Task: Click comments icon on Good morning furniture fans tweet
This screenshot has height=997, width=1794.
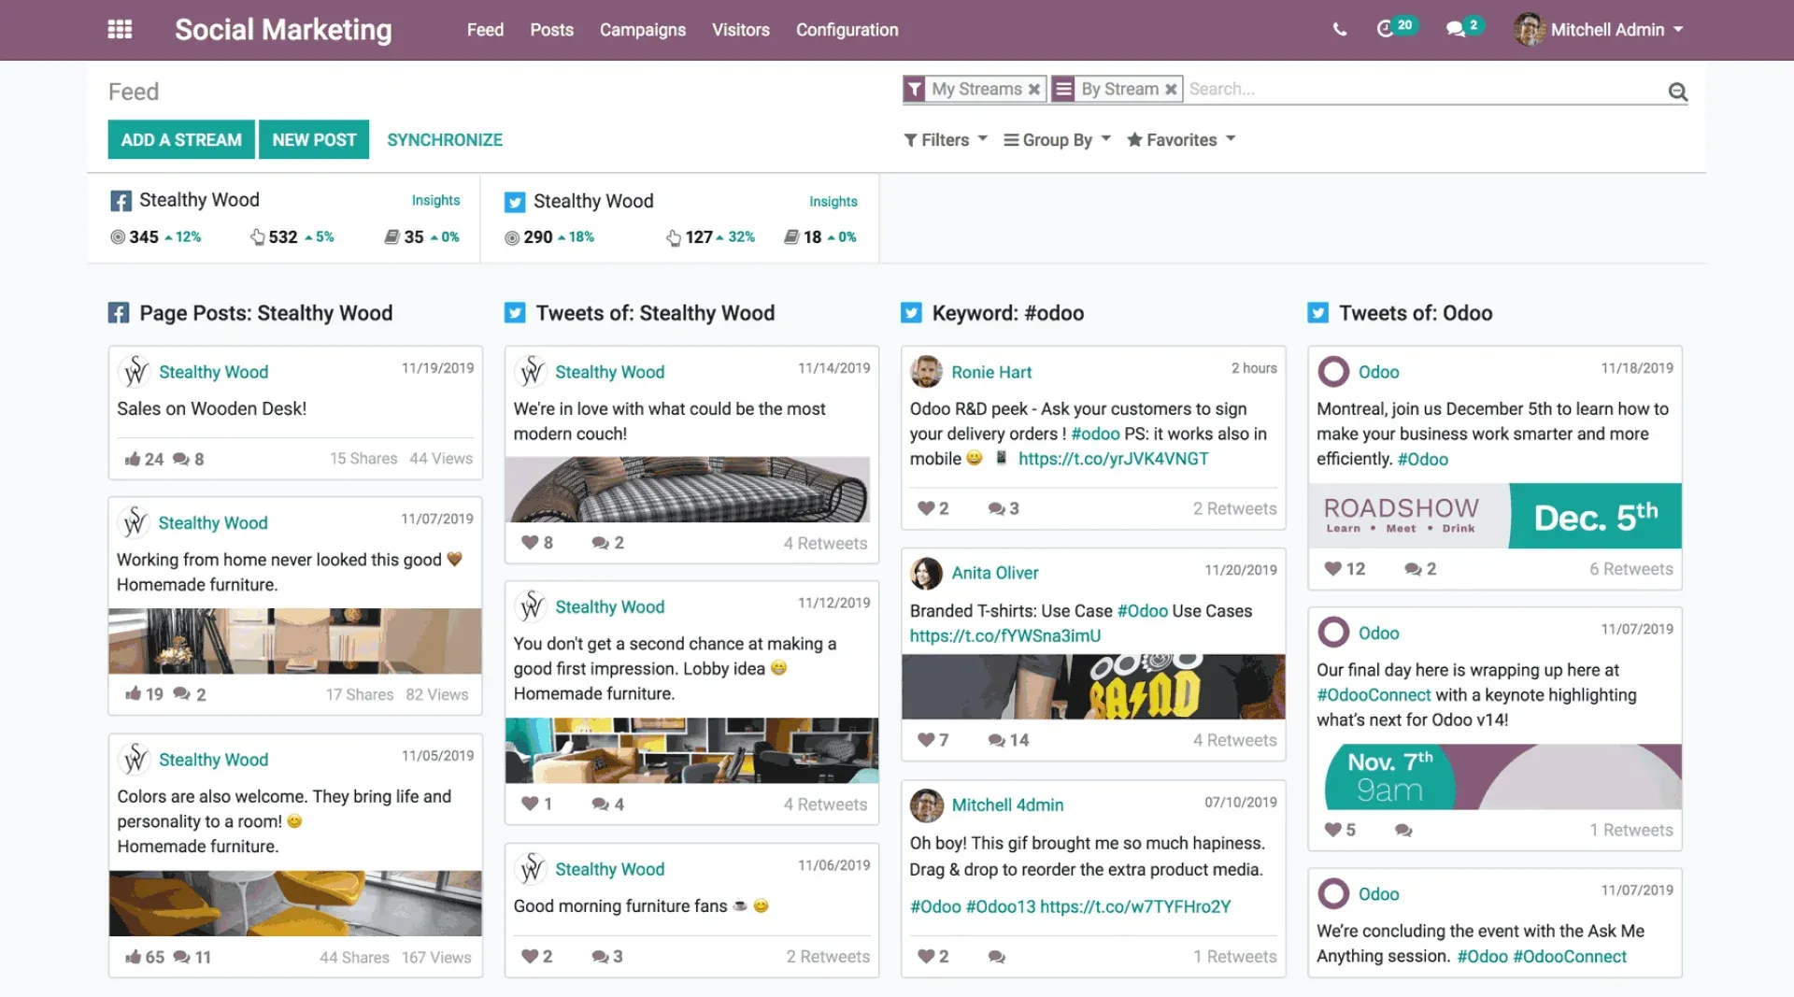Action: click(600, 957)
